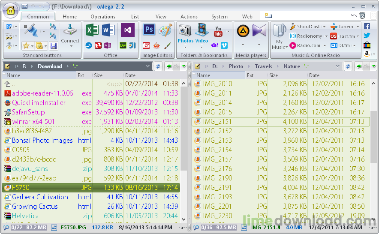Open Vimeo bookmark icon

tap(224, 45)
